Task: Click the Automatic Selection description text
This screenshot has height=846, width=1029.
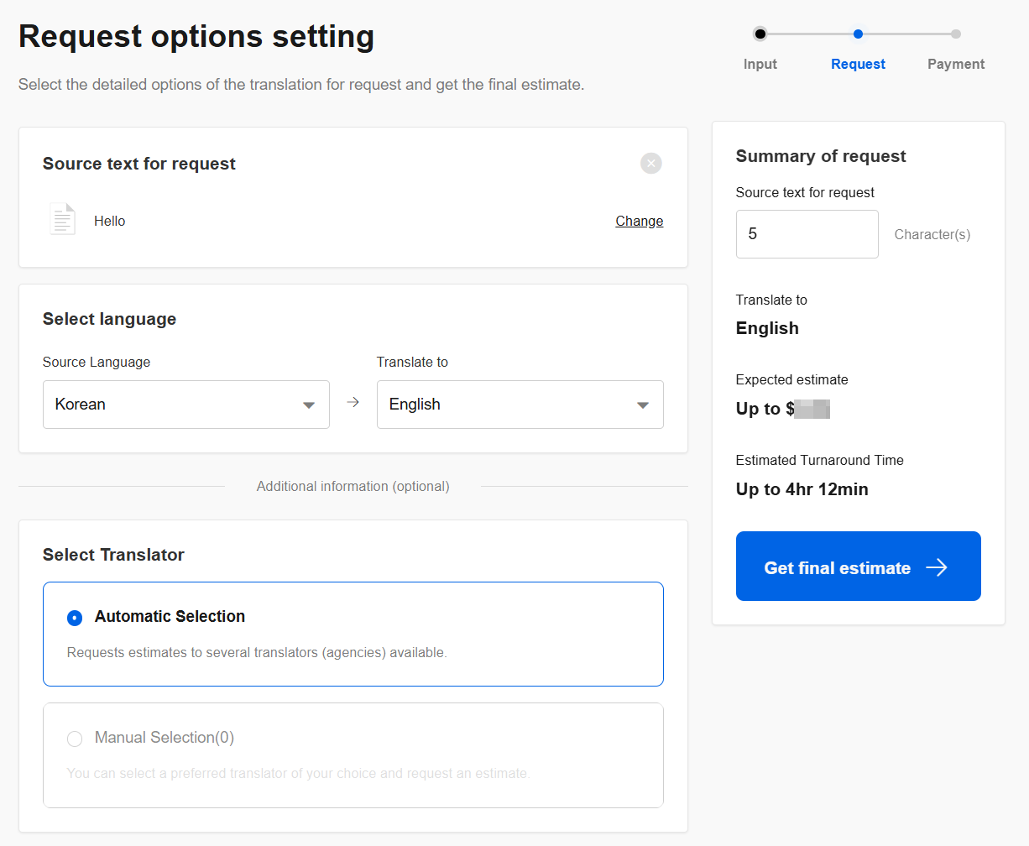Action: tap(257, 652)
